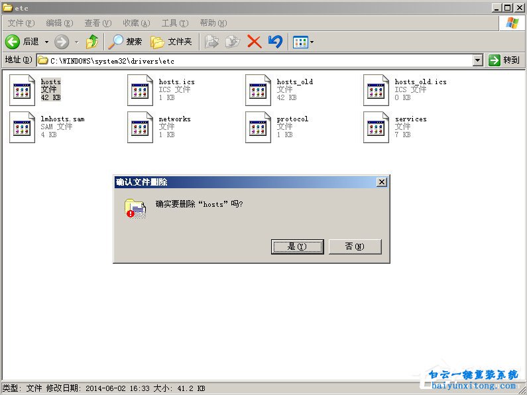This screenshot has width=527, height=395.
Task: Open the 工具(T) menu
Action: [x=174, y=23]
